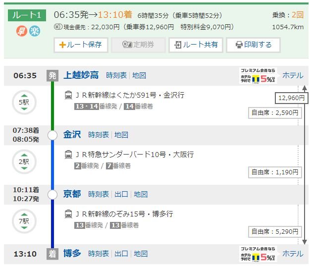Open 京都 station link
This screenshot has width=312, height=267.
tap(72, 194)
